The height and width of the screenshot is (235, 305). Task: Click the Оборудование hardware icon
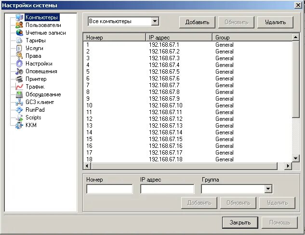click(x=19, y=94)
